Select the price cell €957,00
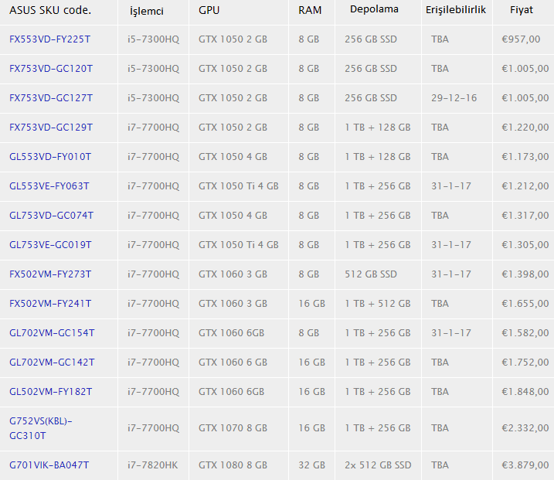Viewport: 554px width, 480px height. pos(521,39)
